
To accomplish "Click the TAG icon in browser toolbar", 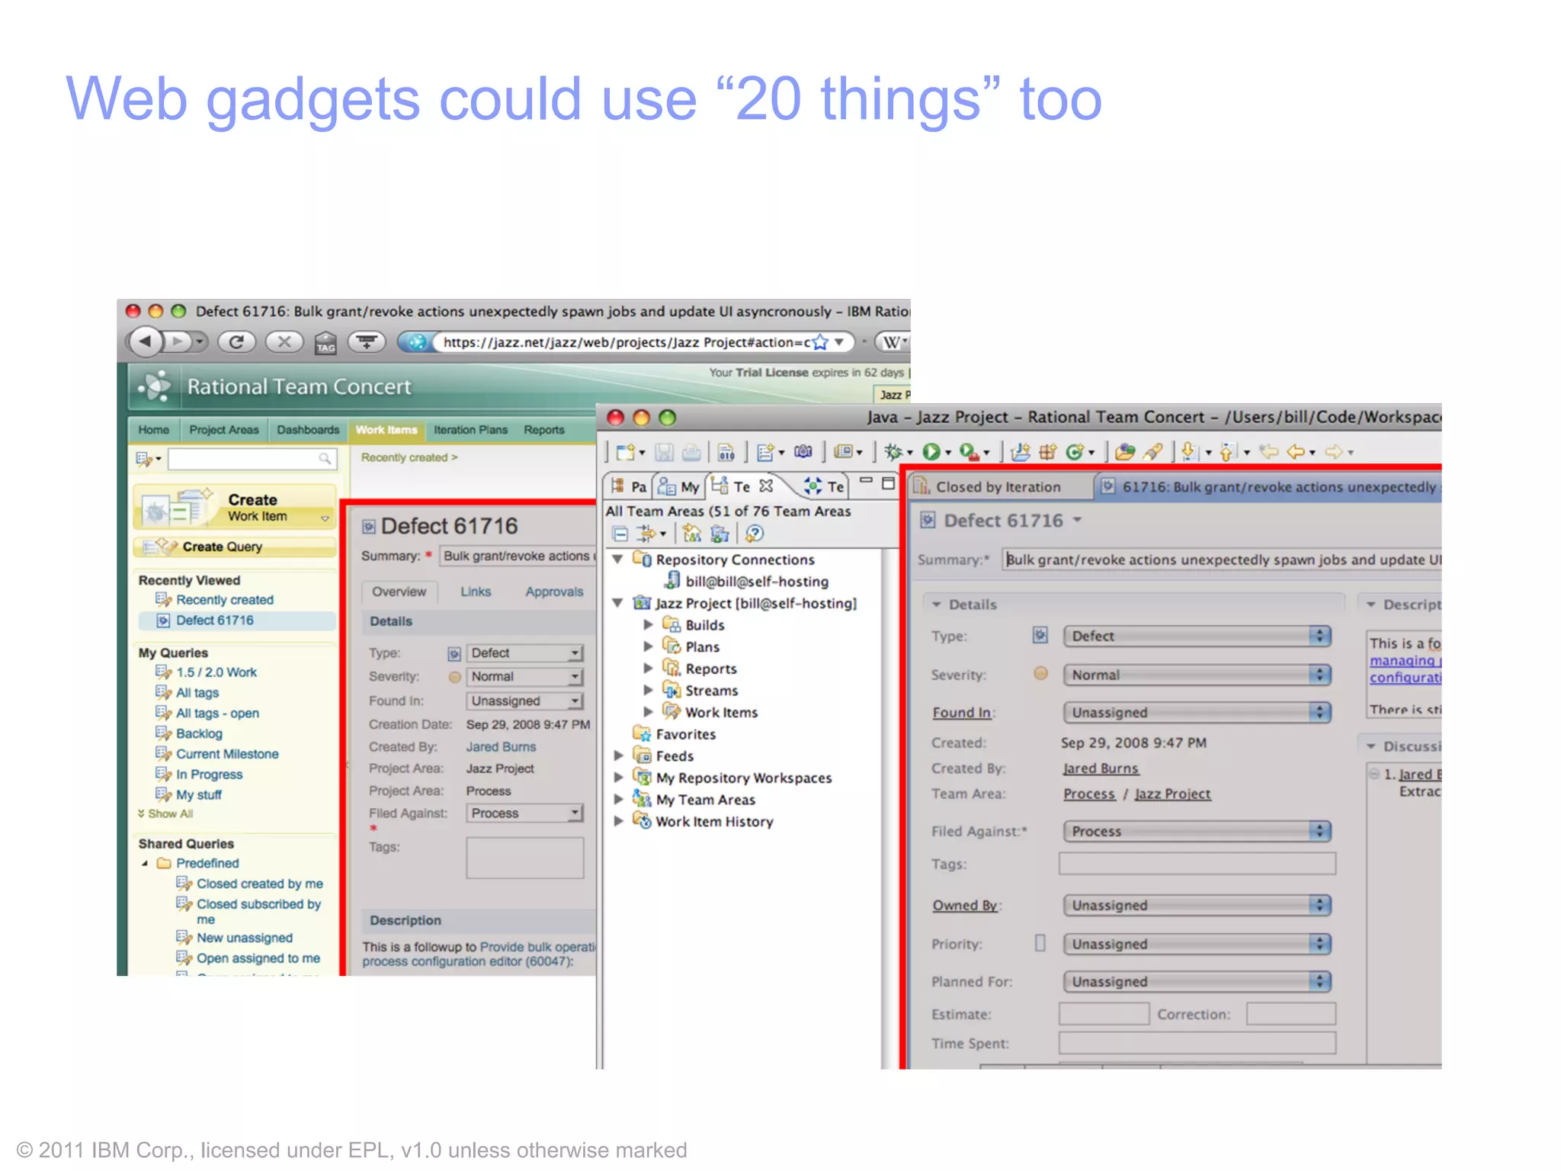I will coord(325,343).
